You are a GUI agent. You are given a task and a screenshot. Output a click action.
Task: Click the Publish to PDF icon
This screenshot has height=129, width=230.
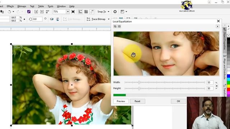pos(47,12)
